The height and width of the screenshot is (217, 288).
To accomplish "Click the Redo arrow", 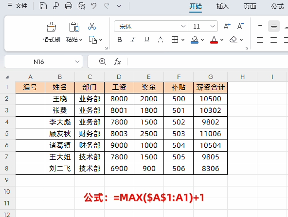I will (107, 6).
